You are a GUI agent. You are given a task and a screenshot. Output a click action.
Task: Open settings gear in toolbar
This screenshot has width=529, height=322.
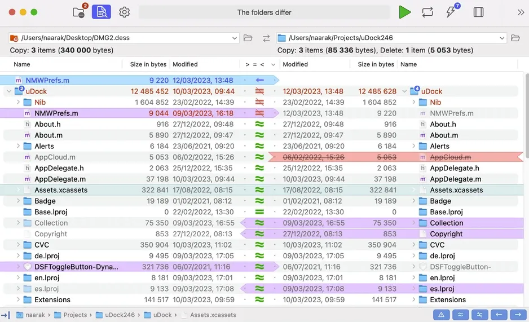[125, 12]
